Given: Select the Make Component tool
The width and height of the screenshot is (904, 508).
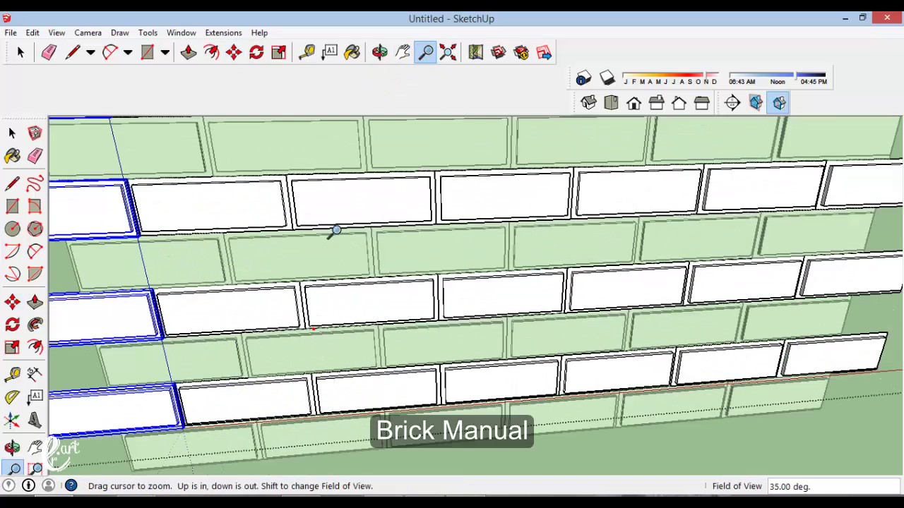Looking at the screenshot, I should (x=35, y=133).
